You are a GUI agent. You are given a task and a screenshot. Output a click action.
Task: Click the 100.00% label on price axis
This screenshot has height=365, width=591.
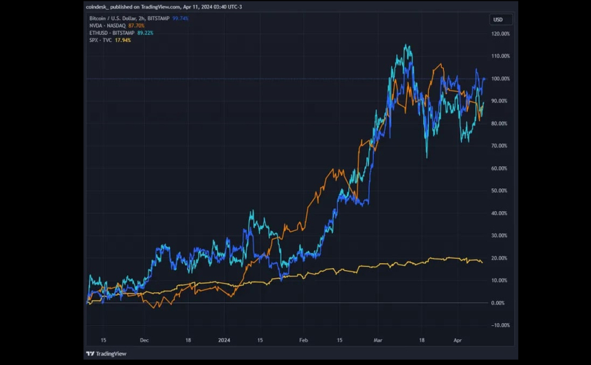pyautogui.click(x=500, y=79)
